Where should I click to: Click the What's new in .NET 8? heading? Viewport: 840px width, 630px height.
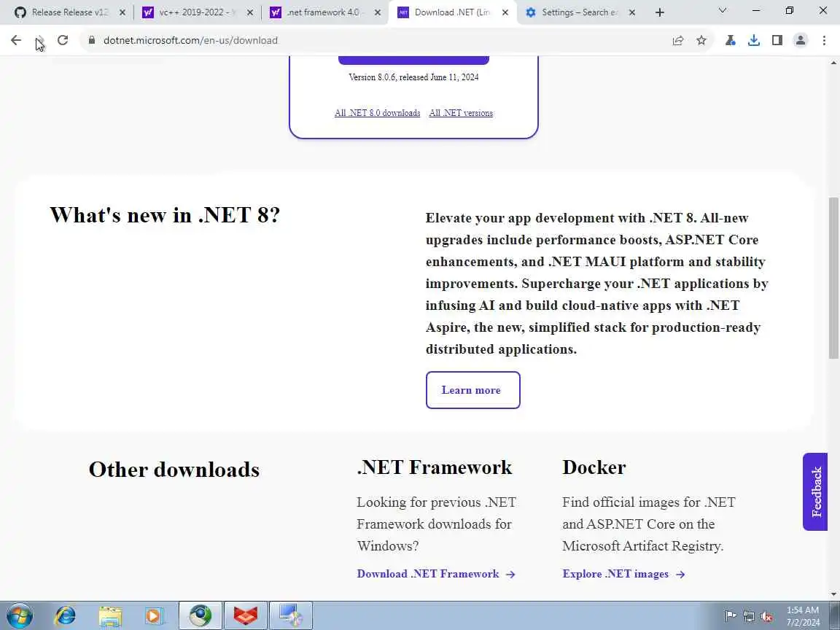point(165,215)
